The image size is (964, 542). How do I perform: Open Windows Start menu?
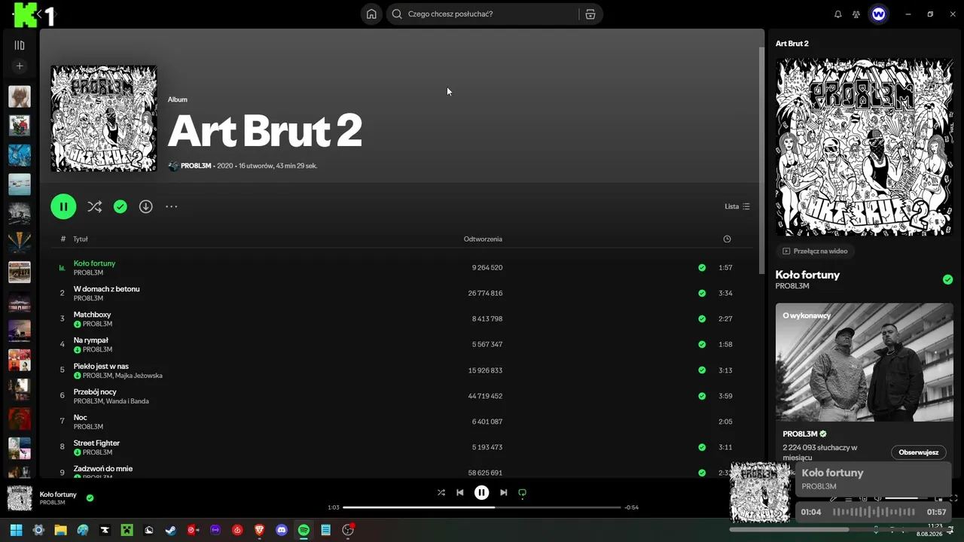click(16, 530)
